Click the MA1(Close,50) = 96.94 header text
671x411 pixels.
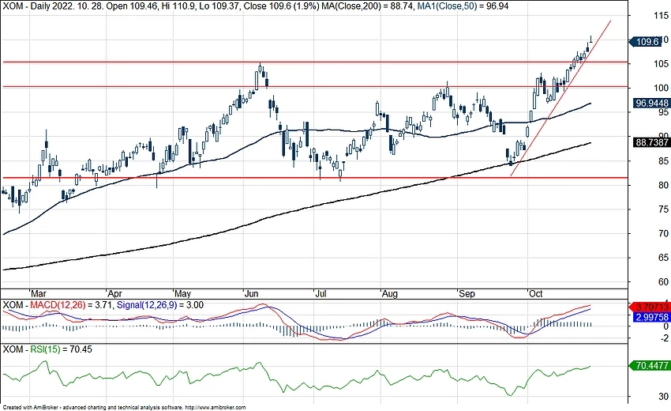point(463,6)
